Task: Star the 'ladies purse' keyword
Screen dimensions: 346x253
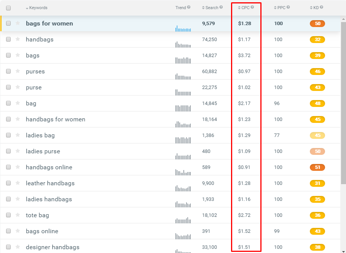Action: click(x=18, y=151)
